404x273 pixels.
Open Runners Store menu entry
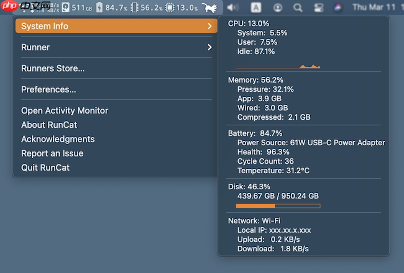[53, 68]
